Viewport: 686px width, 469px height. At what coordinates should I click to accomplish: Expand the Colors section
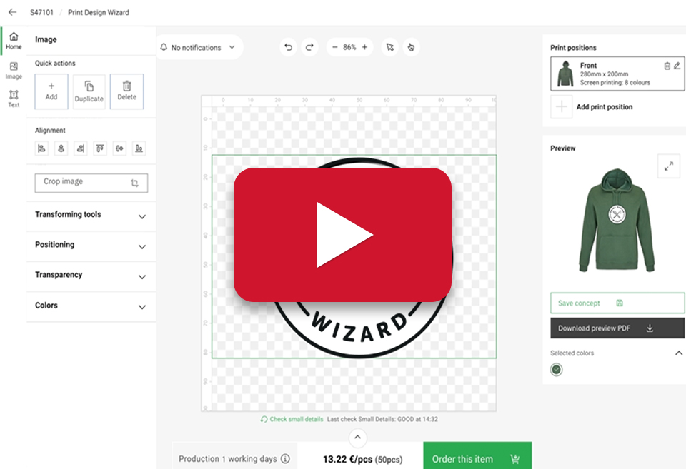91,306
